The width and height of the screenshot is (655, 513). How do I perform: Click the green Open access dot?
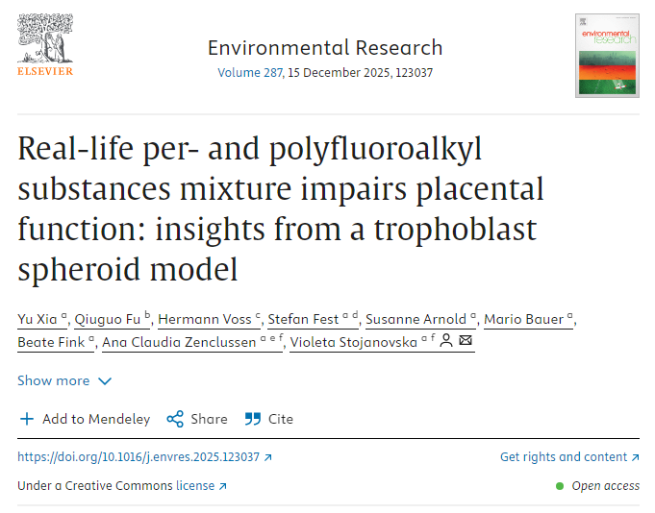point(559,486)
